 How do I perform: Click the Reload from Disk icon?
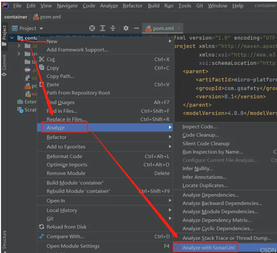coord(42,227)
